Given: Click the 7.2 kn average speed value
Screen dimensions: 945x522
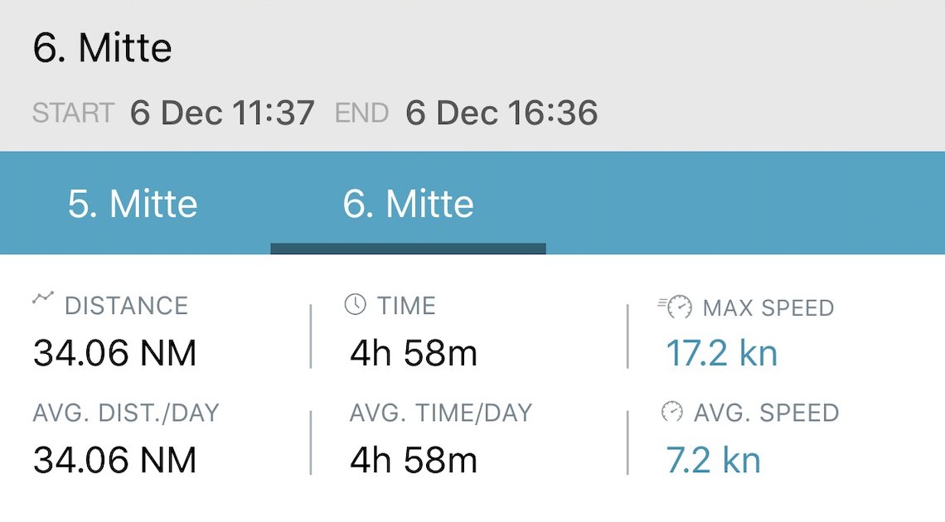Looking at the screenshot, I should [x=714, y=460].
